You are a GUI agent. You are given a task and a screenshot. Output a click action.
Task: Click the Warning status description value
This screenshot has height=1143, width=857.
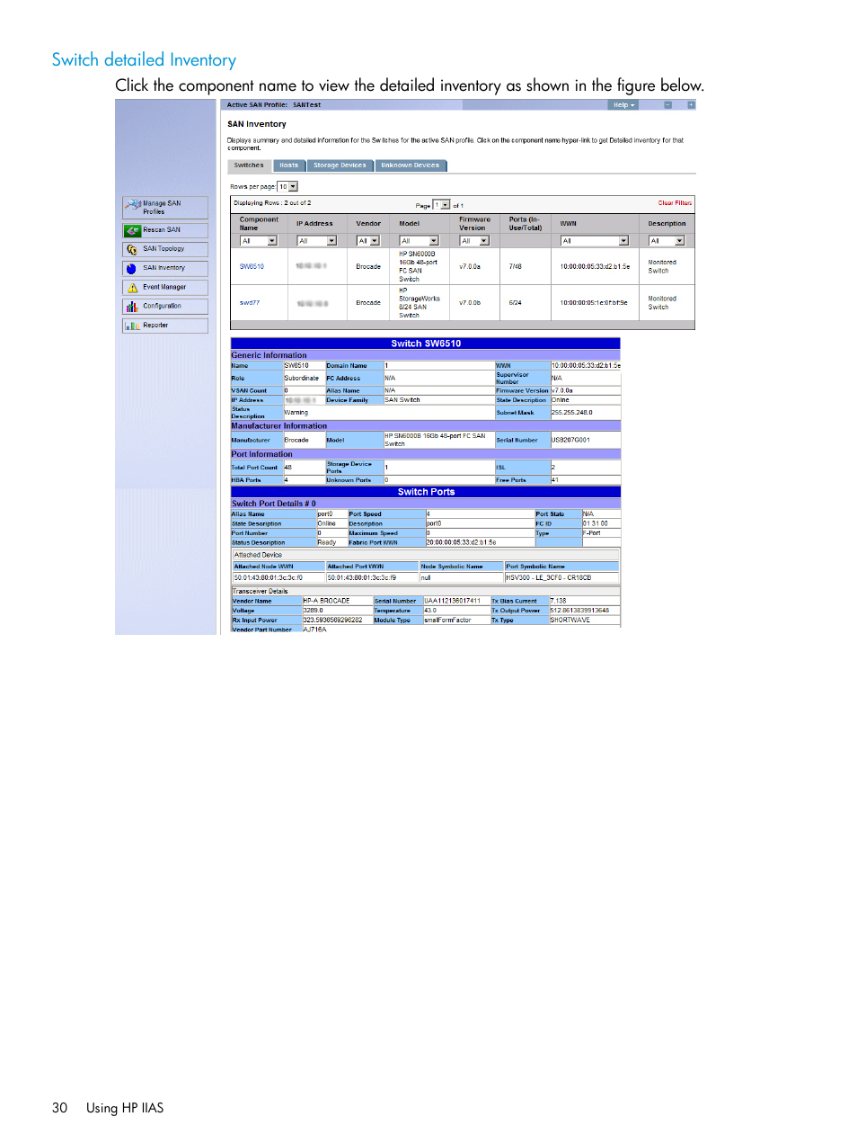pos(296,413)
